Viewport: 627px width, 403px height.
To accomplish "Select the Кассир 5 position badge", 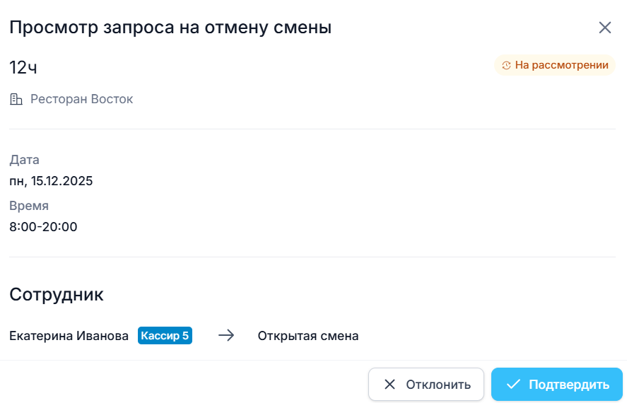I will (165, 335).
